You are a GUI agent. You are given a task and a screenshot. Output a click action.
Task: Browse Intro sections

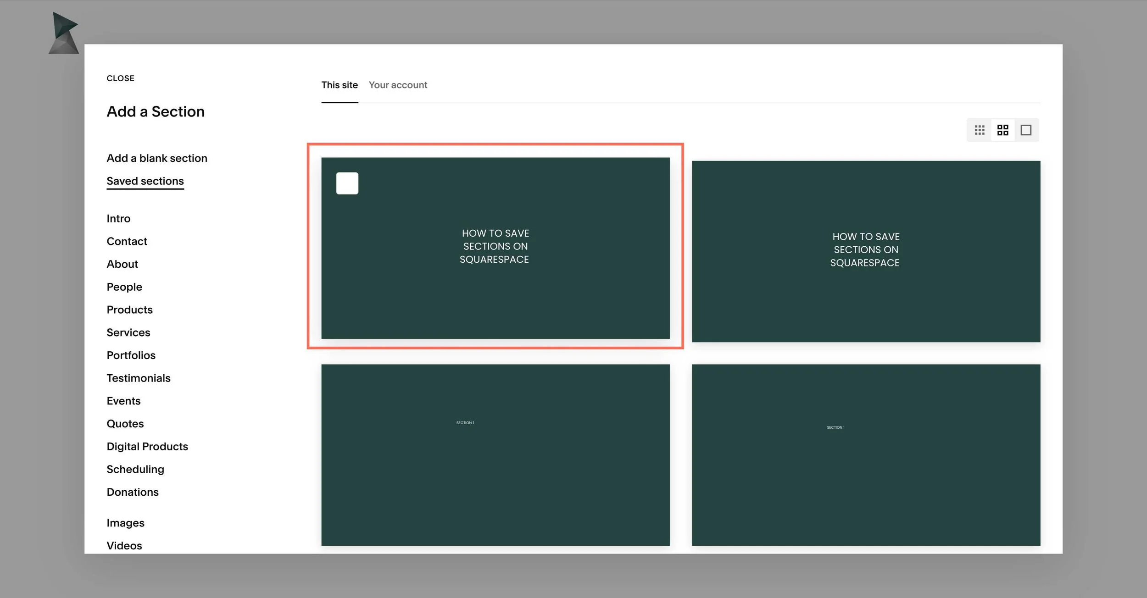pos(118,218)
